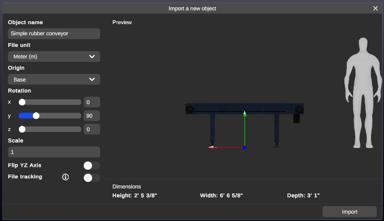Select the x rotation value box
384x221 pixels.
[91, 102]
